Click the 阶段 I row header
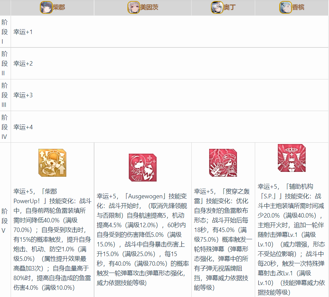 tap(4, 32)
